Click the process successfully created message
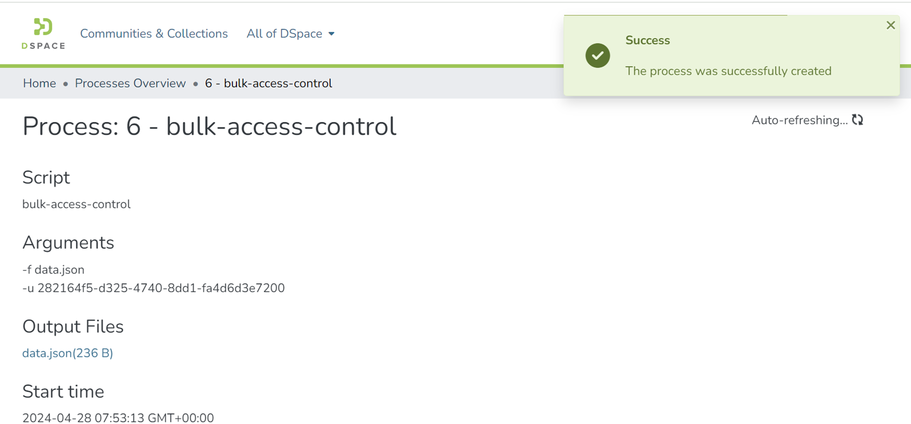 tap(728, 71)
